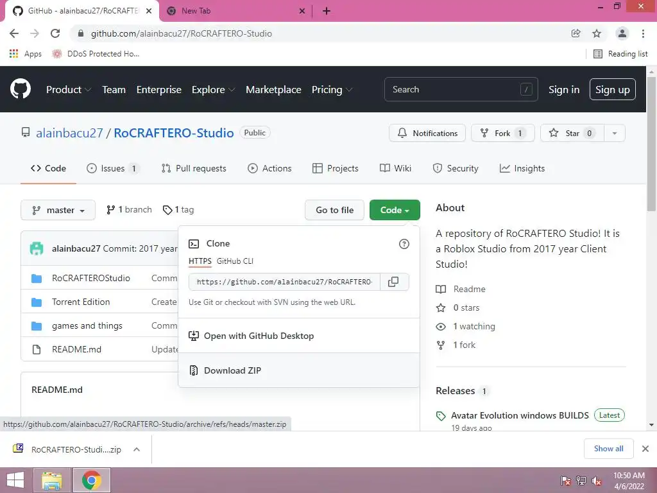Open File Explorer from the taskbar
This screenshot has width=657, height=493.
point(52,480)
